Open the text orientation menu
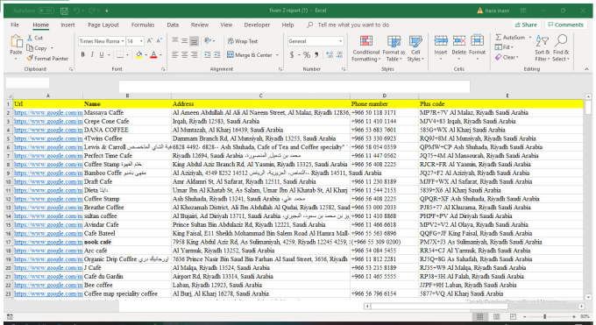The image size is (596, 325). [x=209, y=40]
